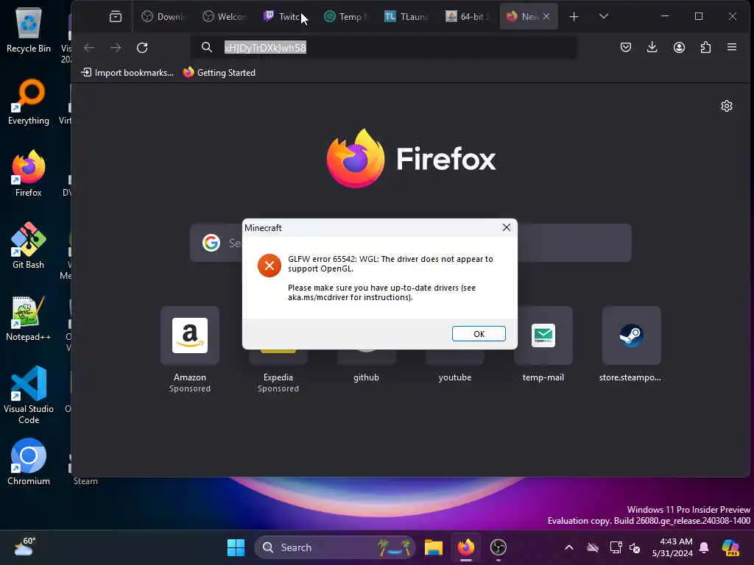The image size is (754, 565).
Task: Open Git Bash desktop shortcut
Action: coord(29,246)
